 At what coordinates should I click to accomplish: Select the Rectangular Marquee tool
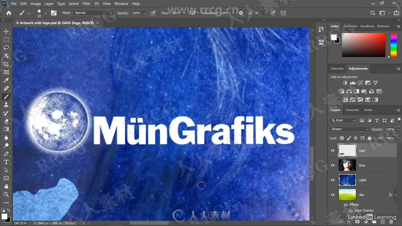pyautogui.click(x=6, y=40)
